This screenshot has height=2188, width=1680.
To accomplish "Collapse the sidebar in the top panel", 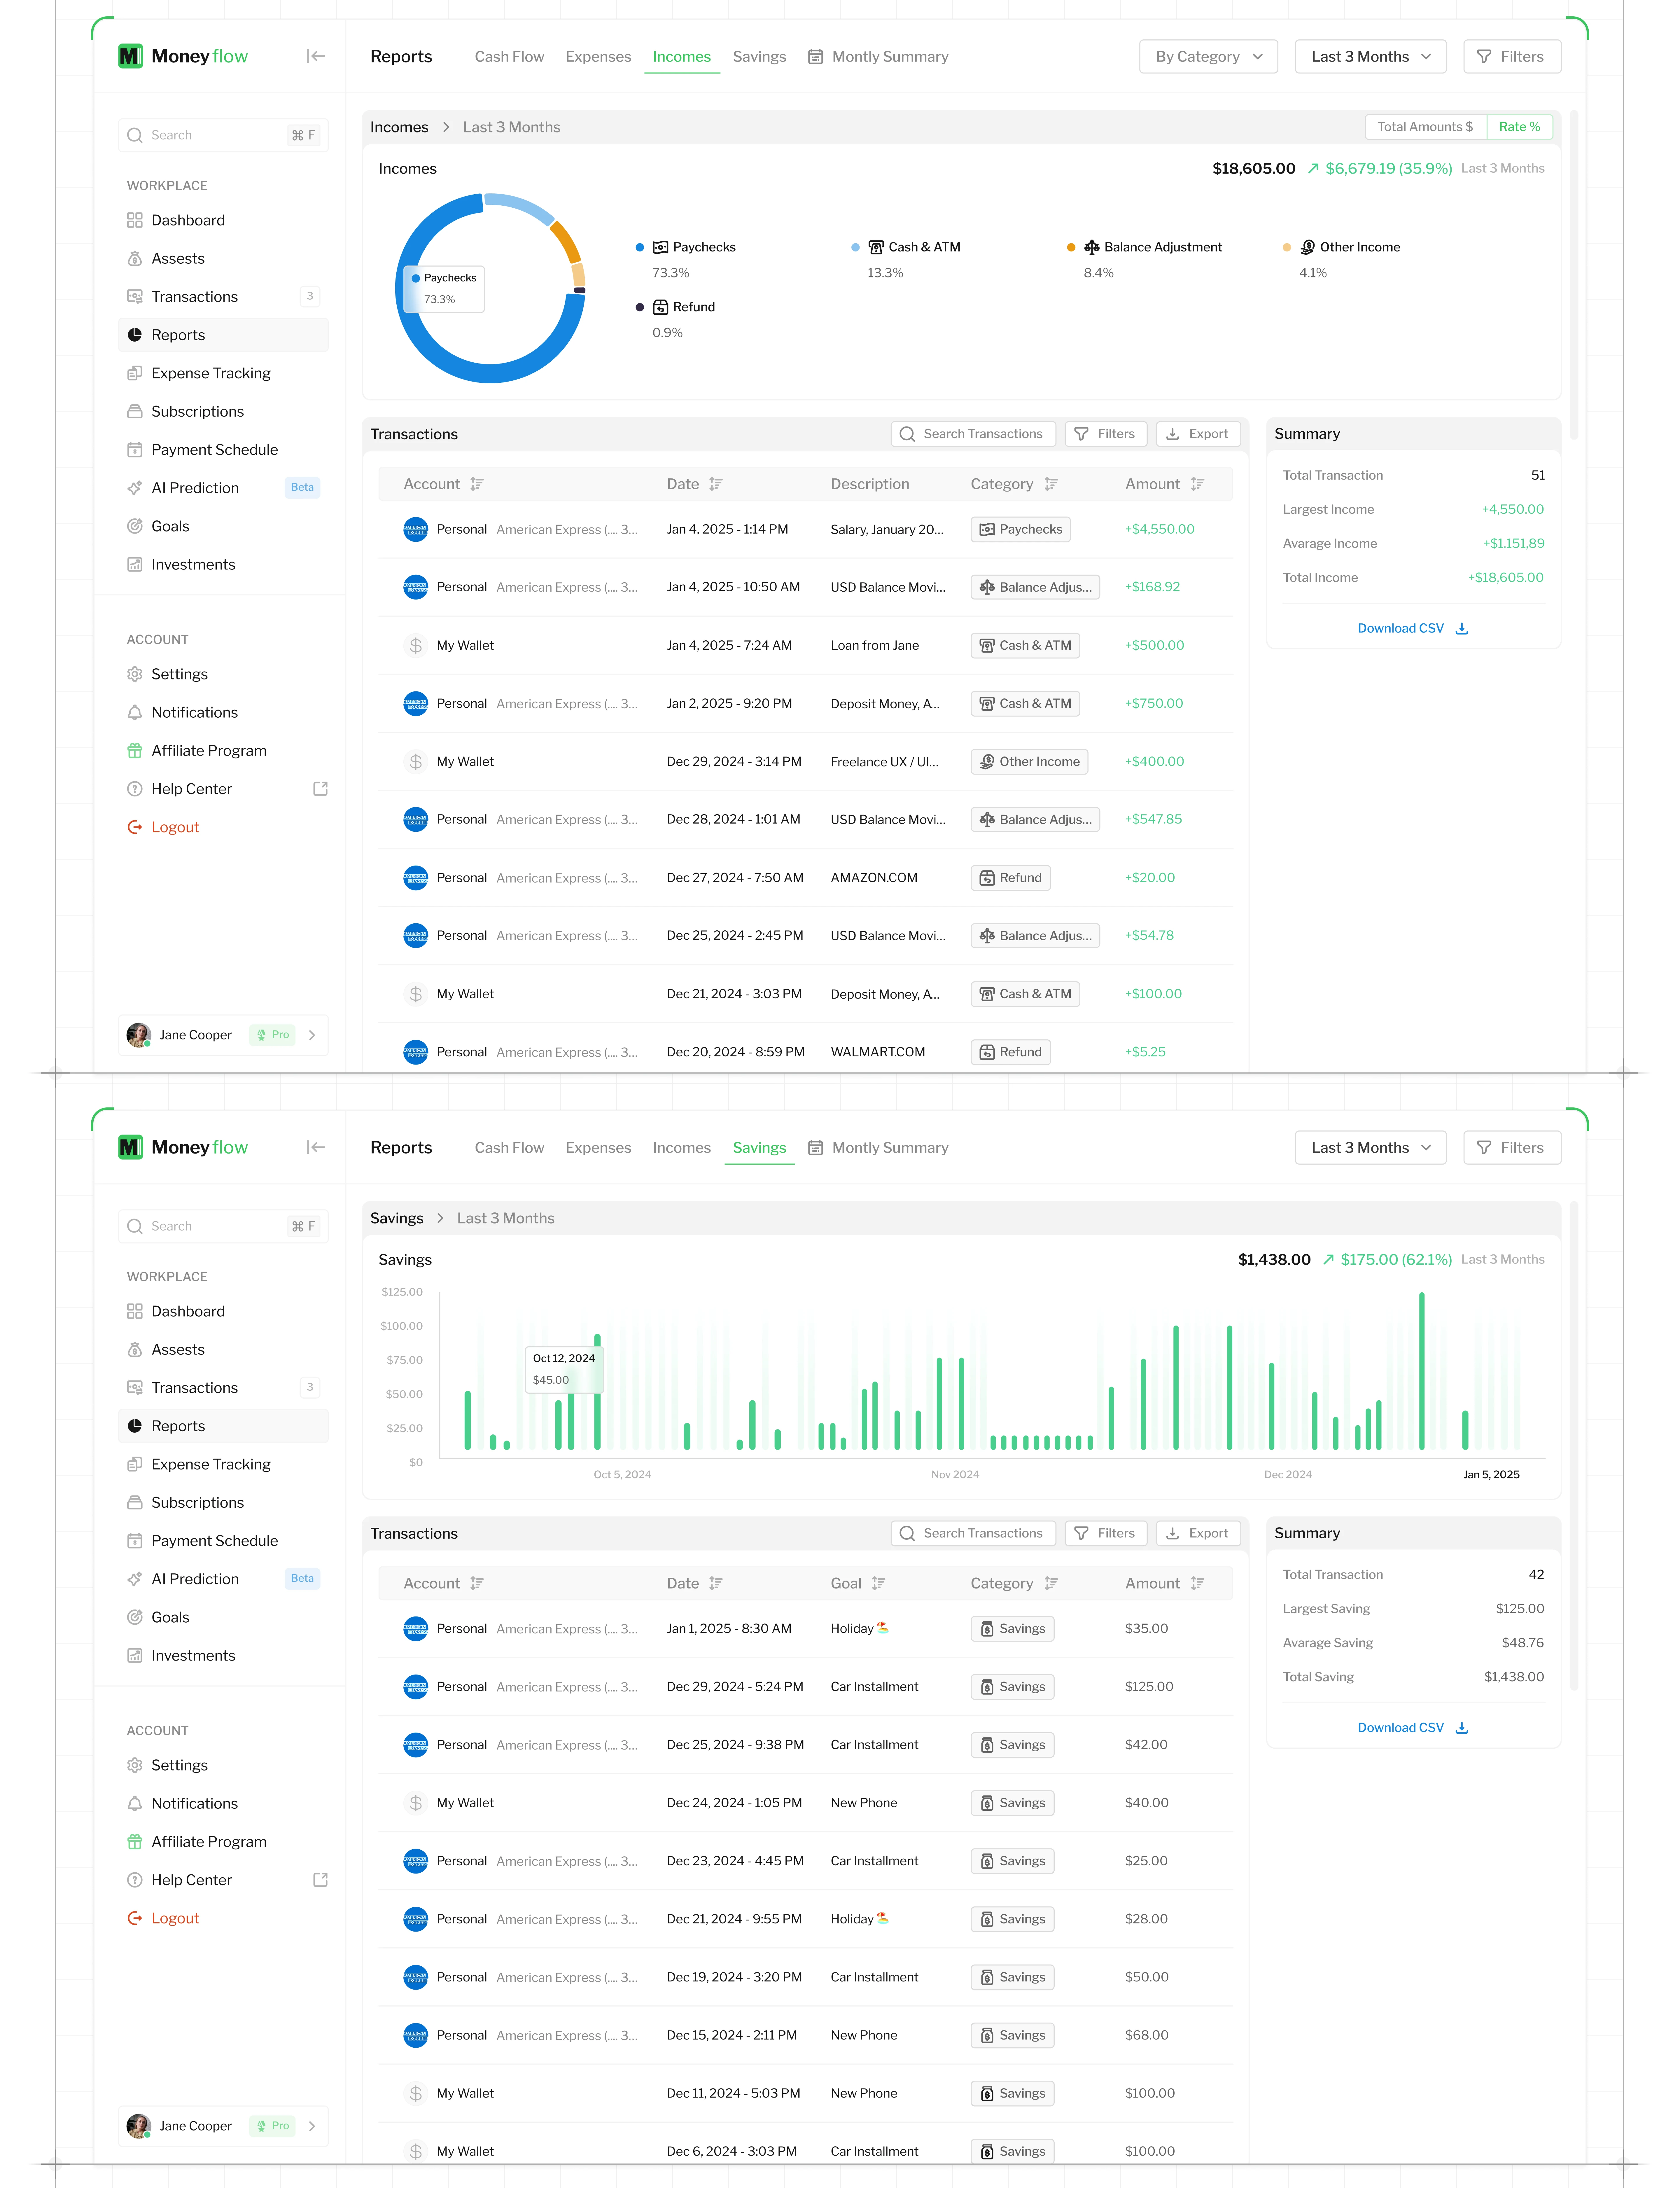I will click(316, 56).
